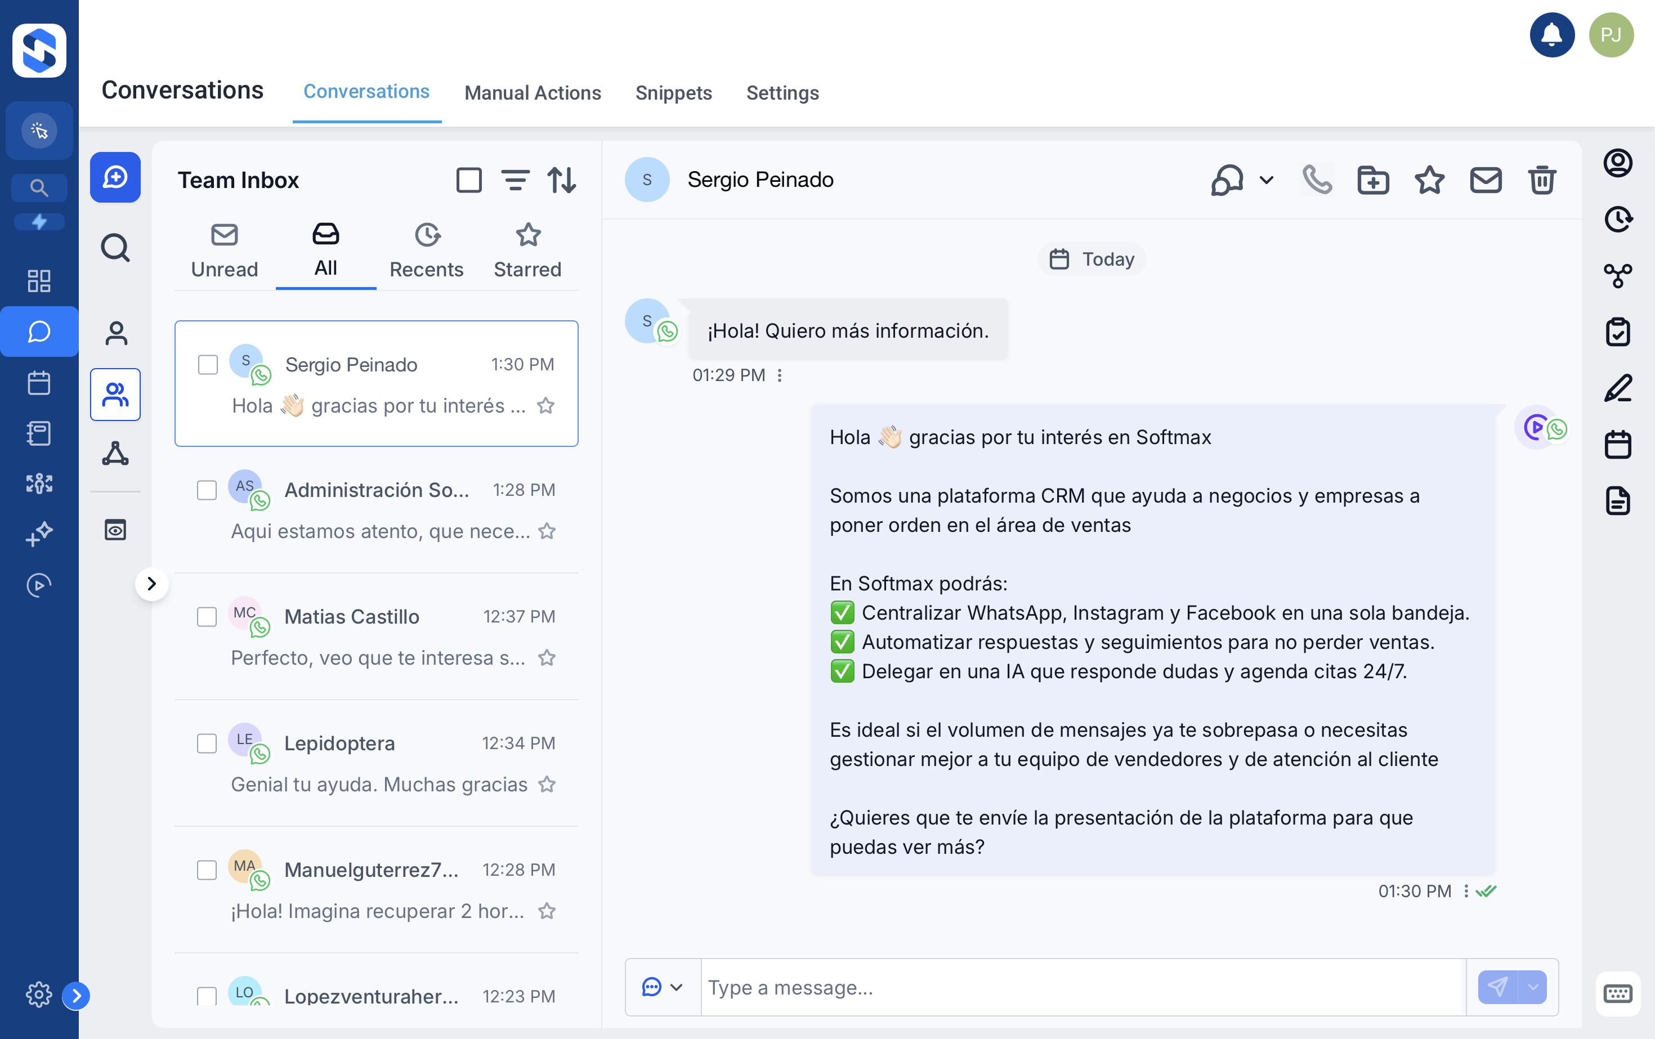Image resolution: width=1655 pixels, height=1039 pixels.
Task: Mark the conversation unread with the envelope icon
Action: click(x=1486, y=180)
